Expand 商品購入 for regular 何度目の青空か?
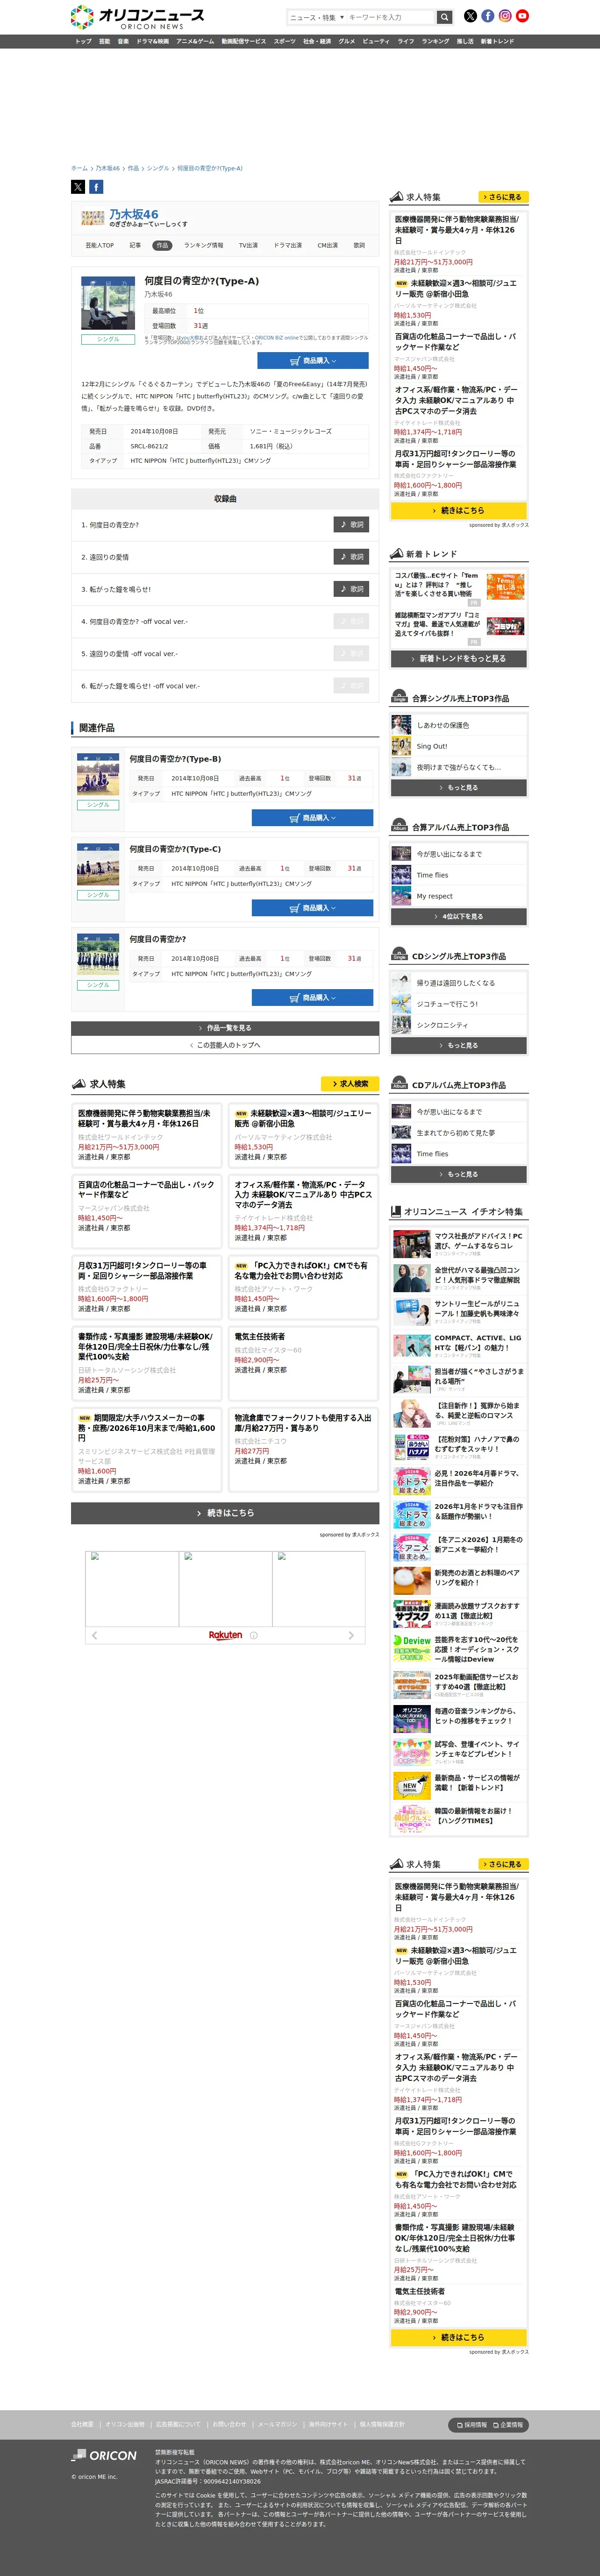Image resolution: width=600 pixels, height=2576 pixels. [312, 998]
